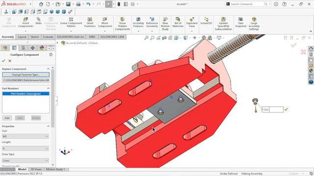Image resolution: width=314 pixels, height=176 pixels.
Task: Switch to the Sketch ribbon tab
Action: coord(35,37)
